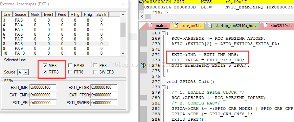Click code line 270 AFIO->EXTICR[2]
This screenshot has height=122, width=294.
tap(225, 44)
